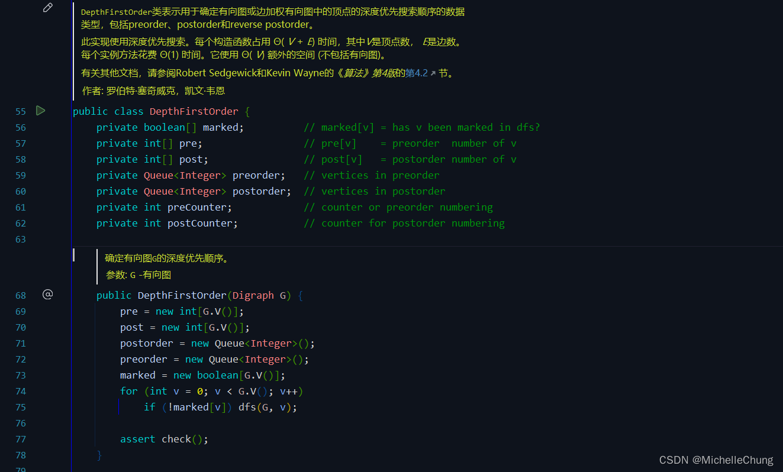The width and height of the screenshot is (783, 472).
Task: Click doc text 确定有向图G的深度优先顺序
Action: [x=166, y=258]
